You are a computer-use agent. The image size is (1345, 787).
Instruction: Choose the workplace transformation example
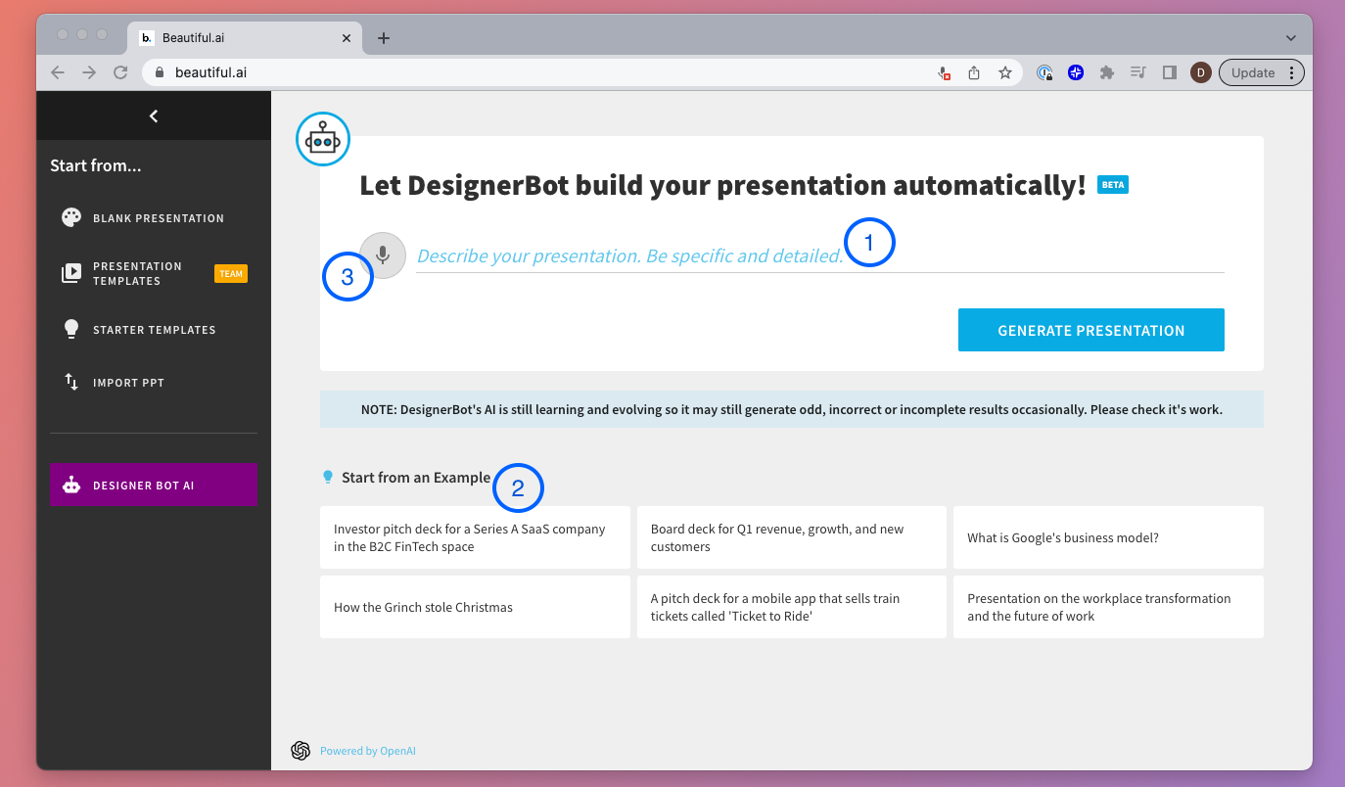click(1108, 607)
